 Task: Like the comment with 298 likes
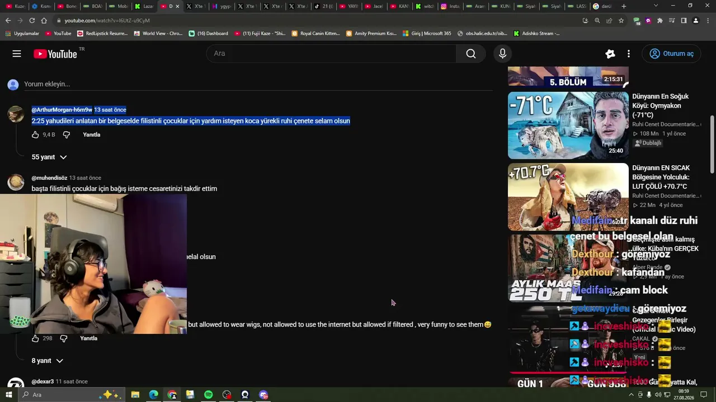[35, 338]
